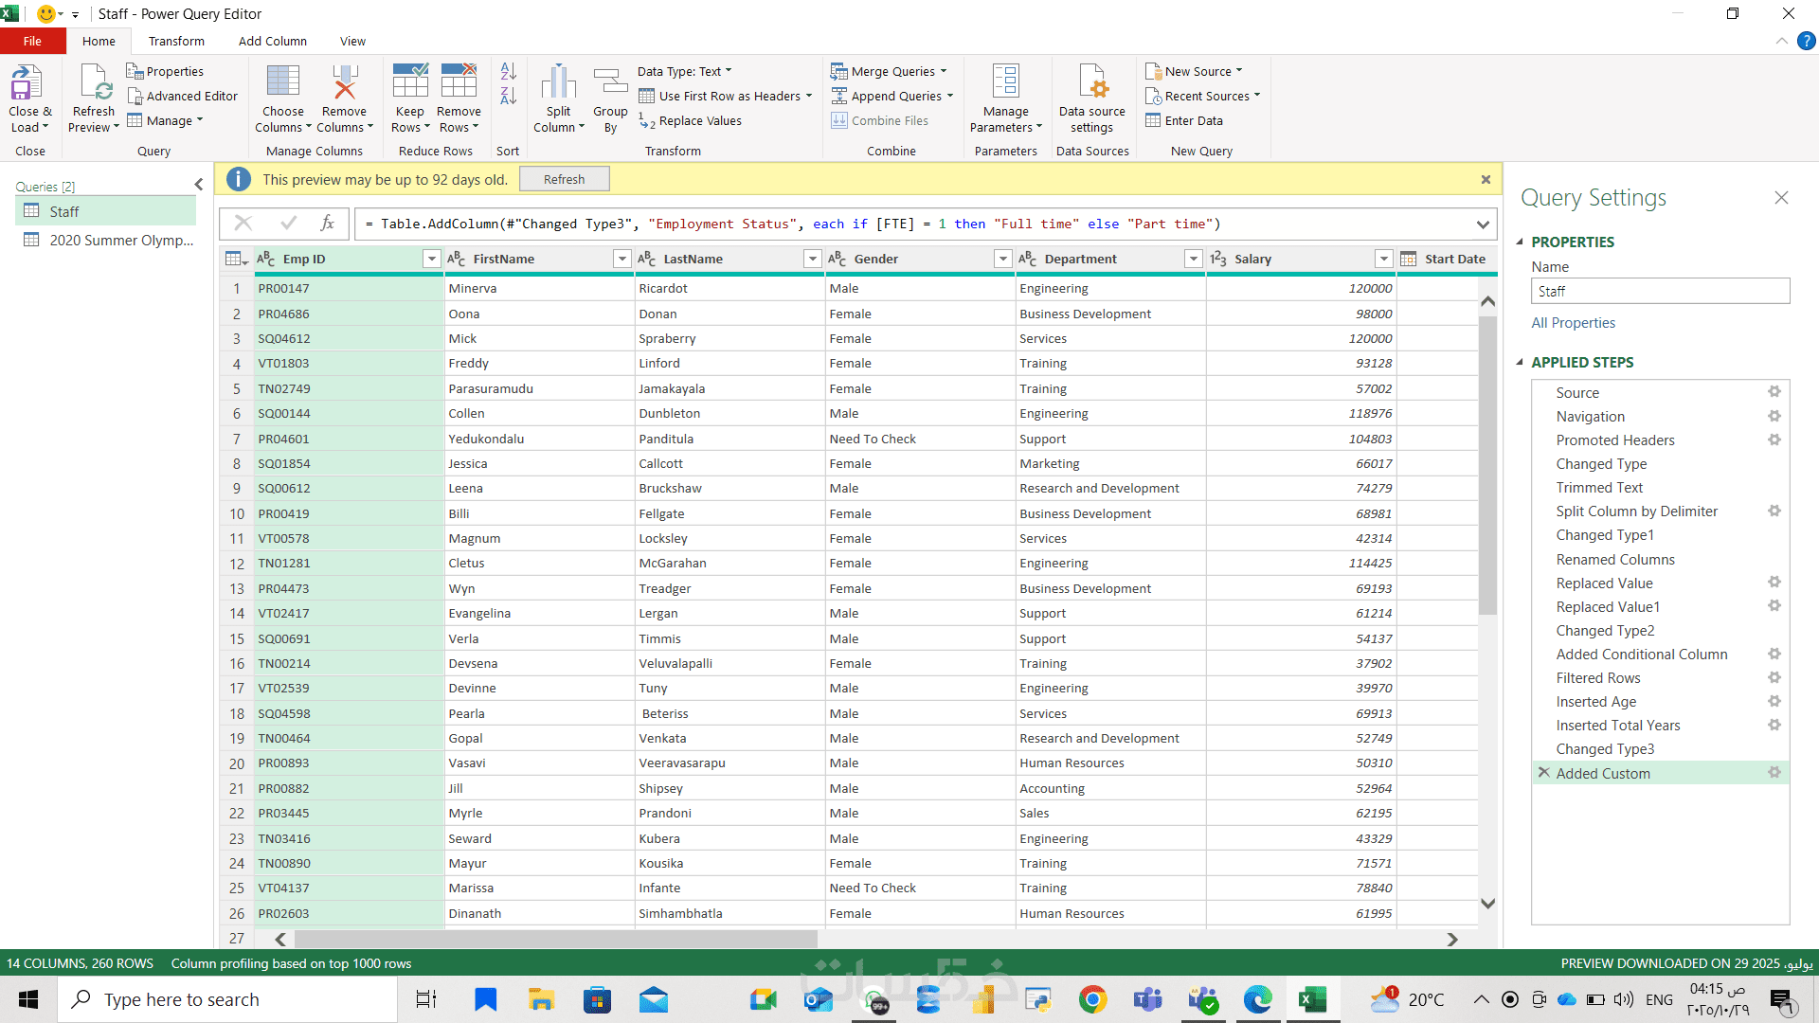Open the Add Column tab
Screen dimensions: 1819x1023
click(272, 41)
